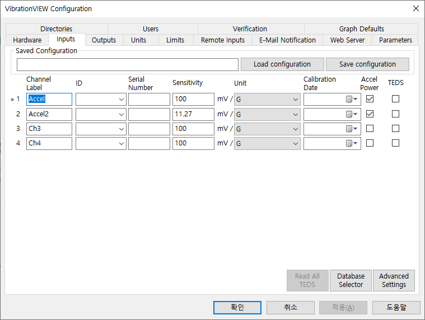Click channel 2 serial number field

149,114
